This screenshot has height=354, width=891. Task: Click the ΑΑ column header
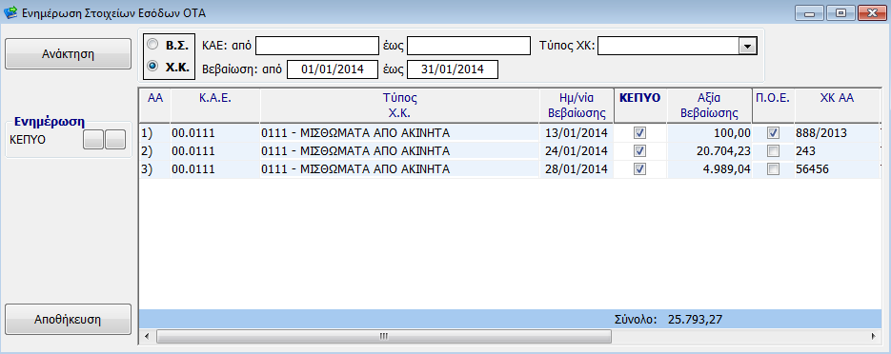155,105
